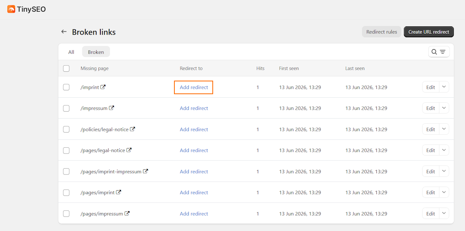This screenshot has height=231, width=465.
Task: Click the First seen column header
Action: tap(289, 68)
